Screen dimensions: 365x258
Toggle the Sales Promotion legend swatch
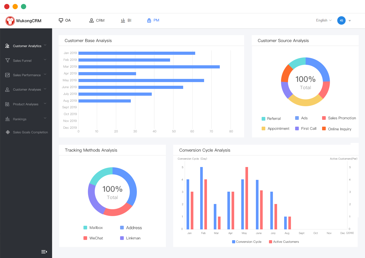(x=324, y=118)
